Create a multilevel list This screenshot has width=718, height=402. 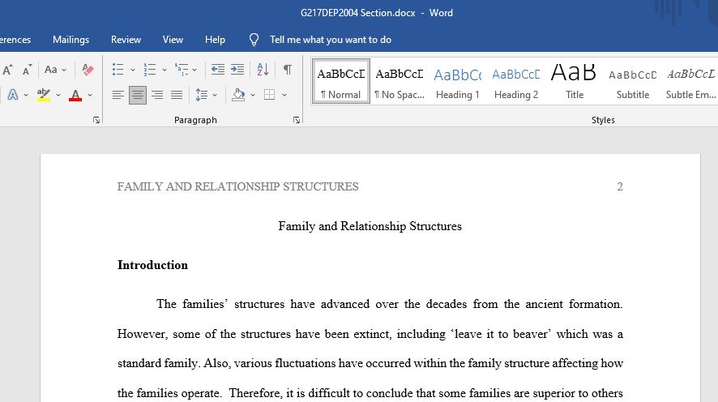182,70
